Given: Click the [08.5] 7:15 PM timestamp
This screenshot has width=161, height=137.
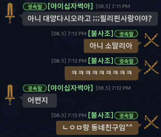Looking at the screenshot, I should tap(69, 115).
